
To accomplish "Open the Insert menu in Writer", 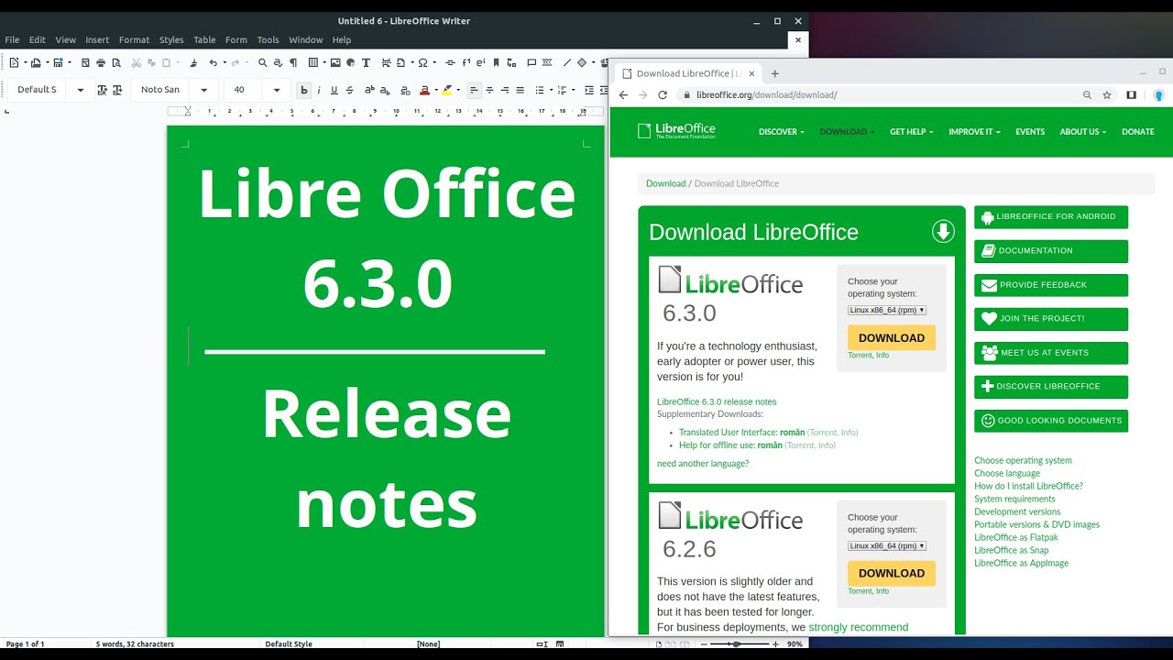I will [x=97, y=39].
